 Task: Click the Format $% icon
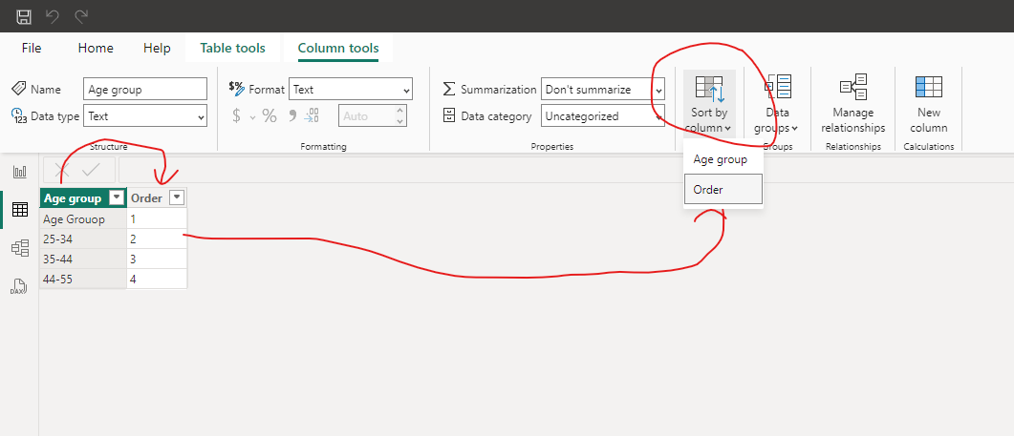[x=237, y=88]
